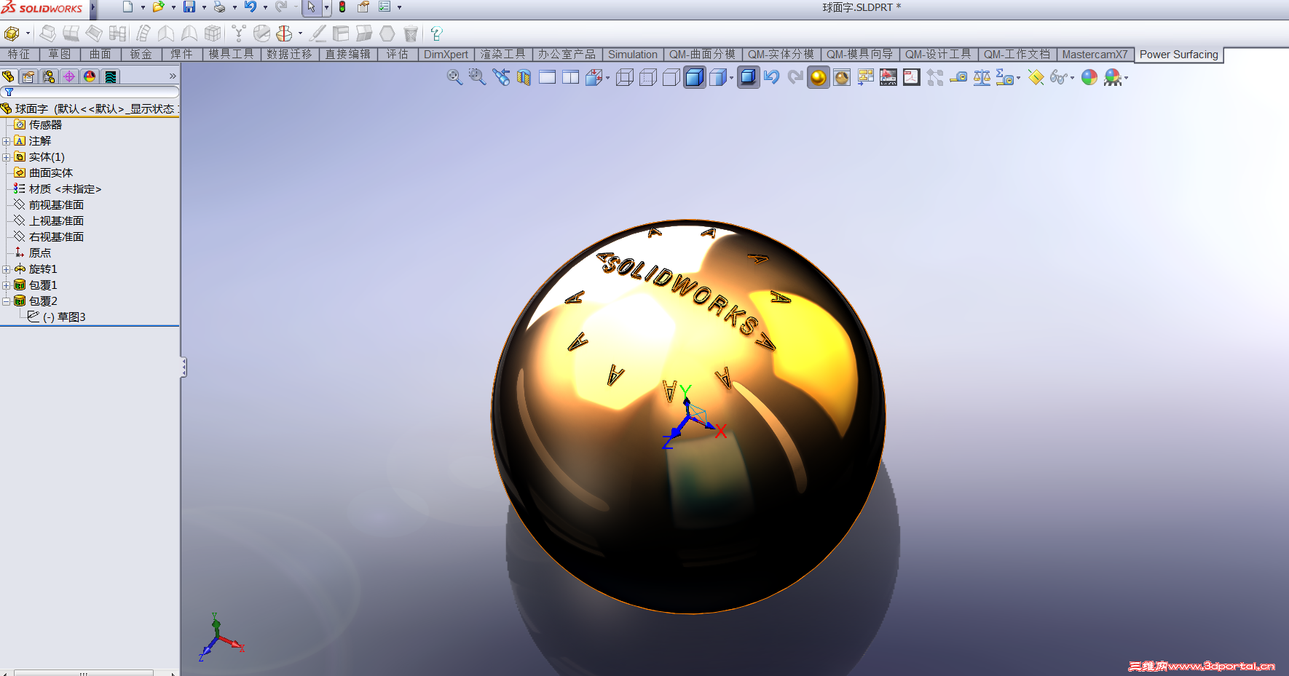This screenshot has width=1289, height=676.
Task: Click the Measure tape icon
Action: pyautogui.click(x=959, y=77)
